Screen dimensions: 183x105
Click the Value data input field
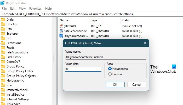[83, 69]
